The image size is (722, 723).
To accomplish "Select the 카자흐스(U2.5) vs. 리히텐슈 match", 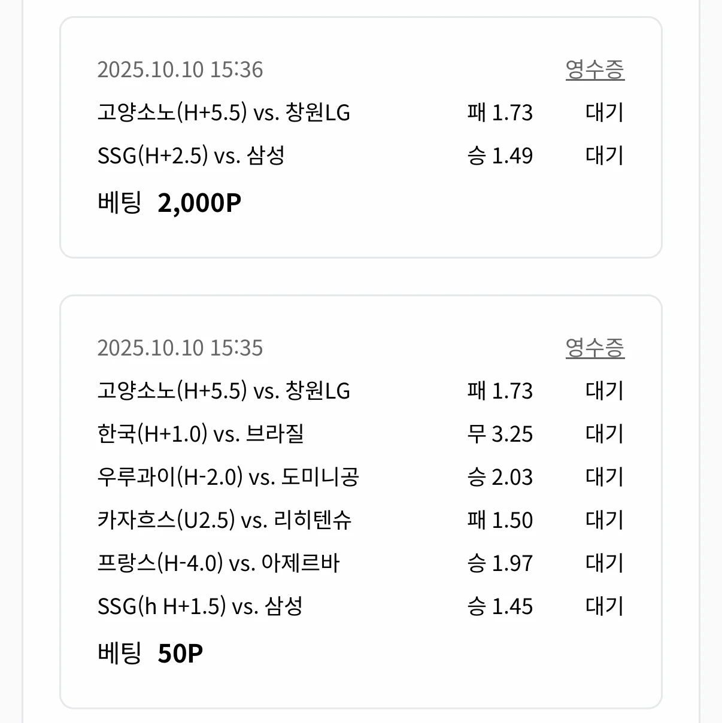I will tap(224, 520).
